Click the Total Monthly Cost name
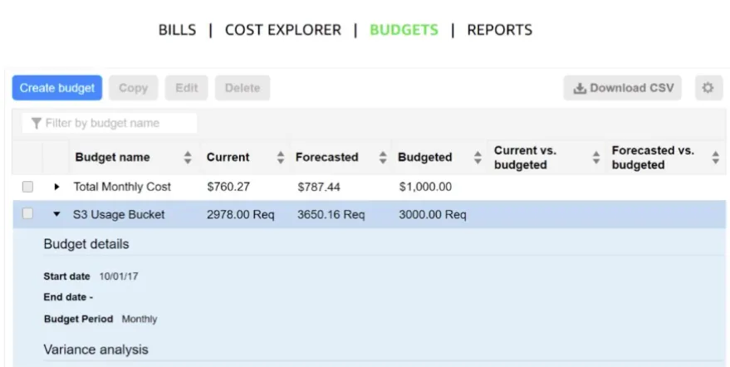Screen dimensions: 730x367 pyautogui.click(x=122, y=187)
